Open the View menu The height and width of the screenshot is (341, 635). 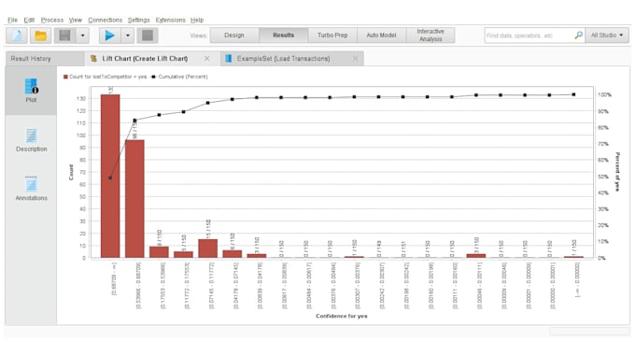(76, 20)
